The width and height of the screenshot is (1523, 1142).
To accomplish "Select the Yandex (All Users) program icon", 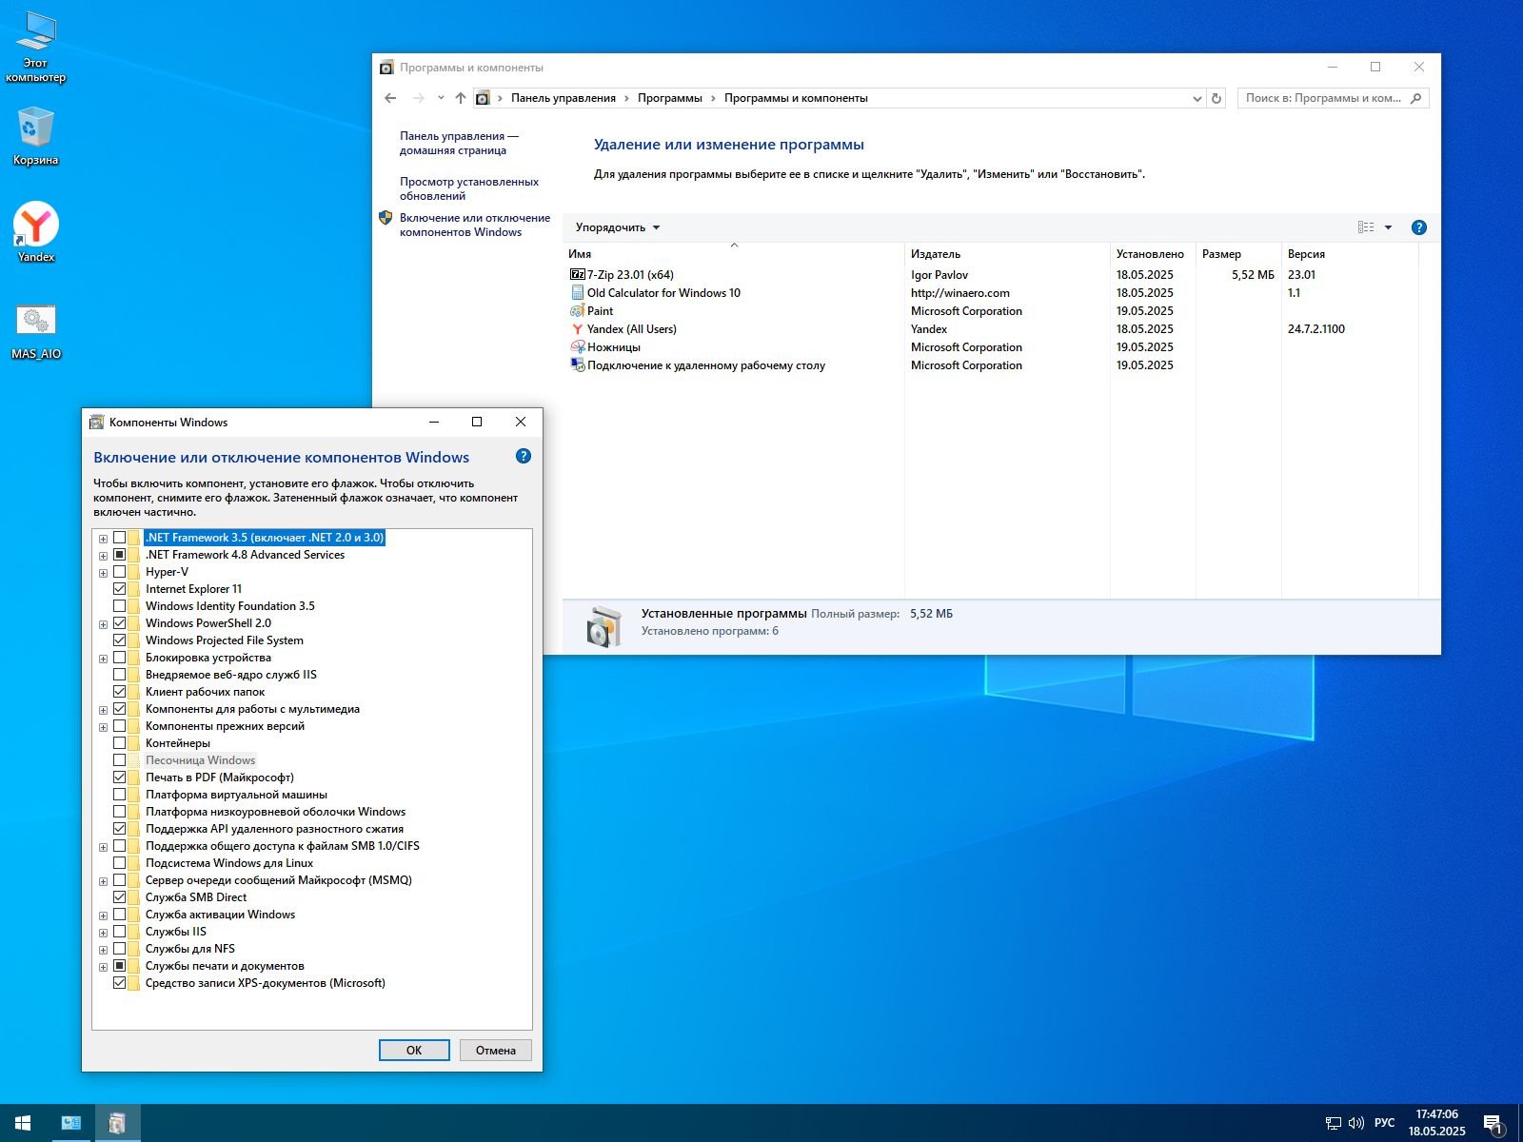I will (577, 328).
